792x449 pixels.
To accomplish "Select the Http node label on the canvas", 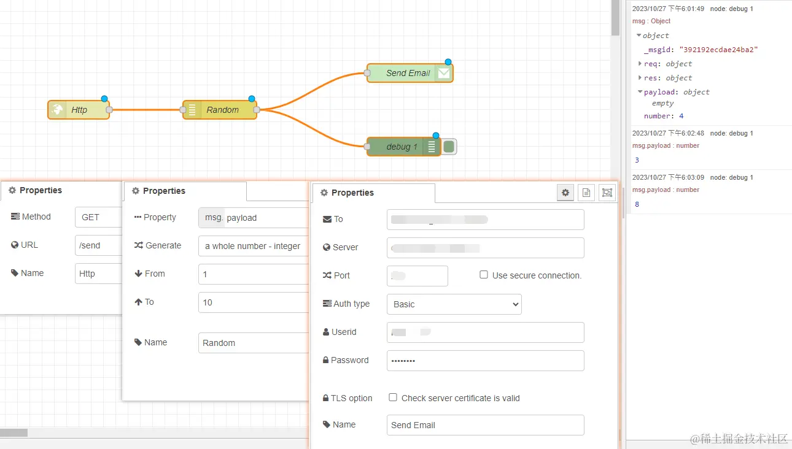I will (x=79, y=110).
